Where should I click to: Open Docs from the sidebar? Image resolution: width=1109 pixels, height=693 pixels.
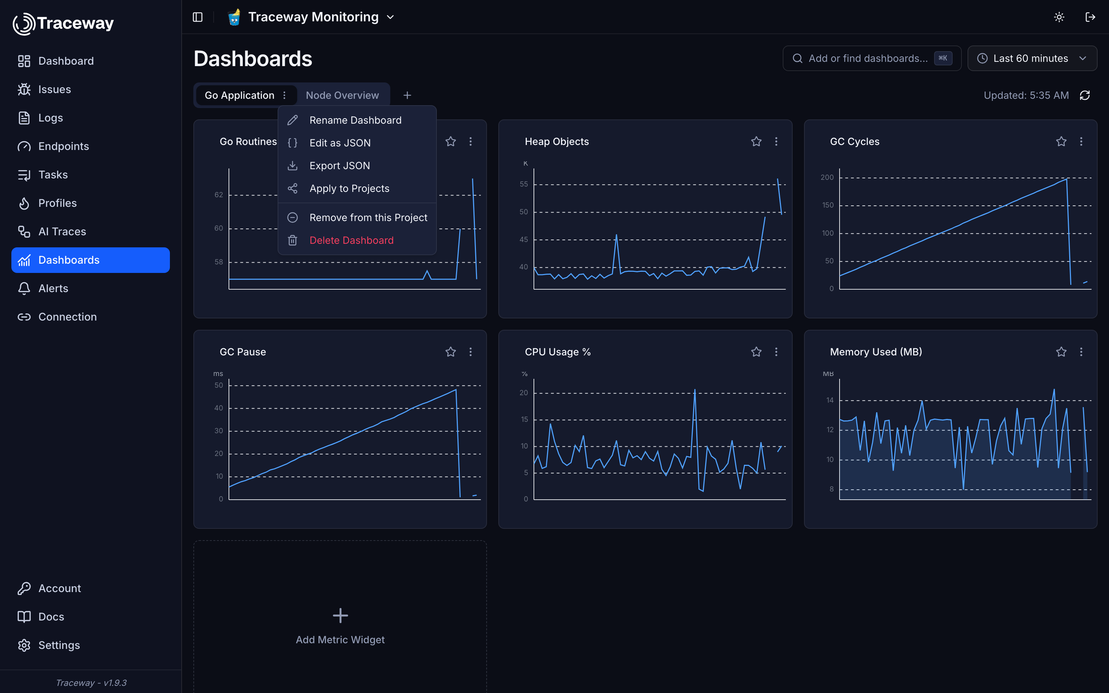[91, 617]
